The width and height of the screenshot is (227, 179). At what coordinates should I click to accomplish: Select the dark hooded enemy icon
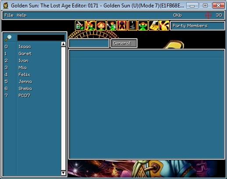coord(122,25)
